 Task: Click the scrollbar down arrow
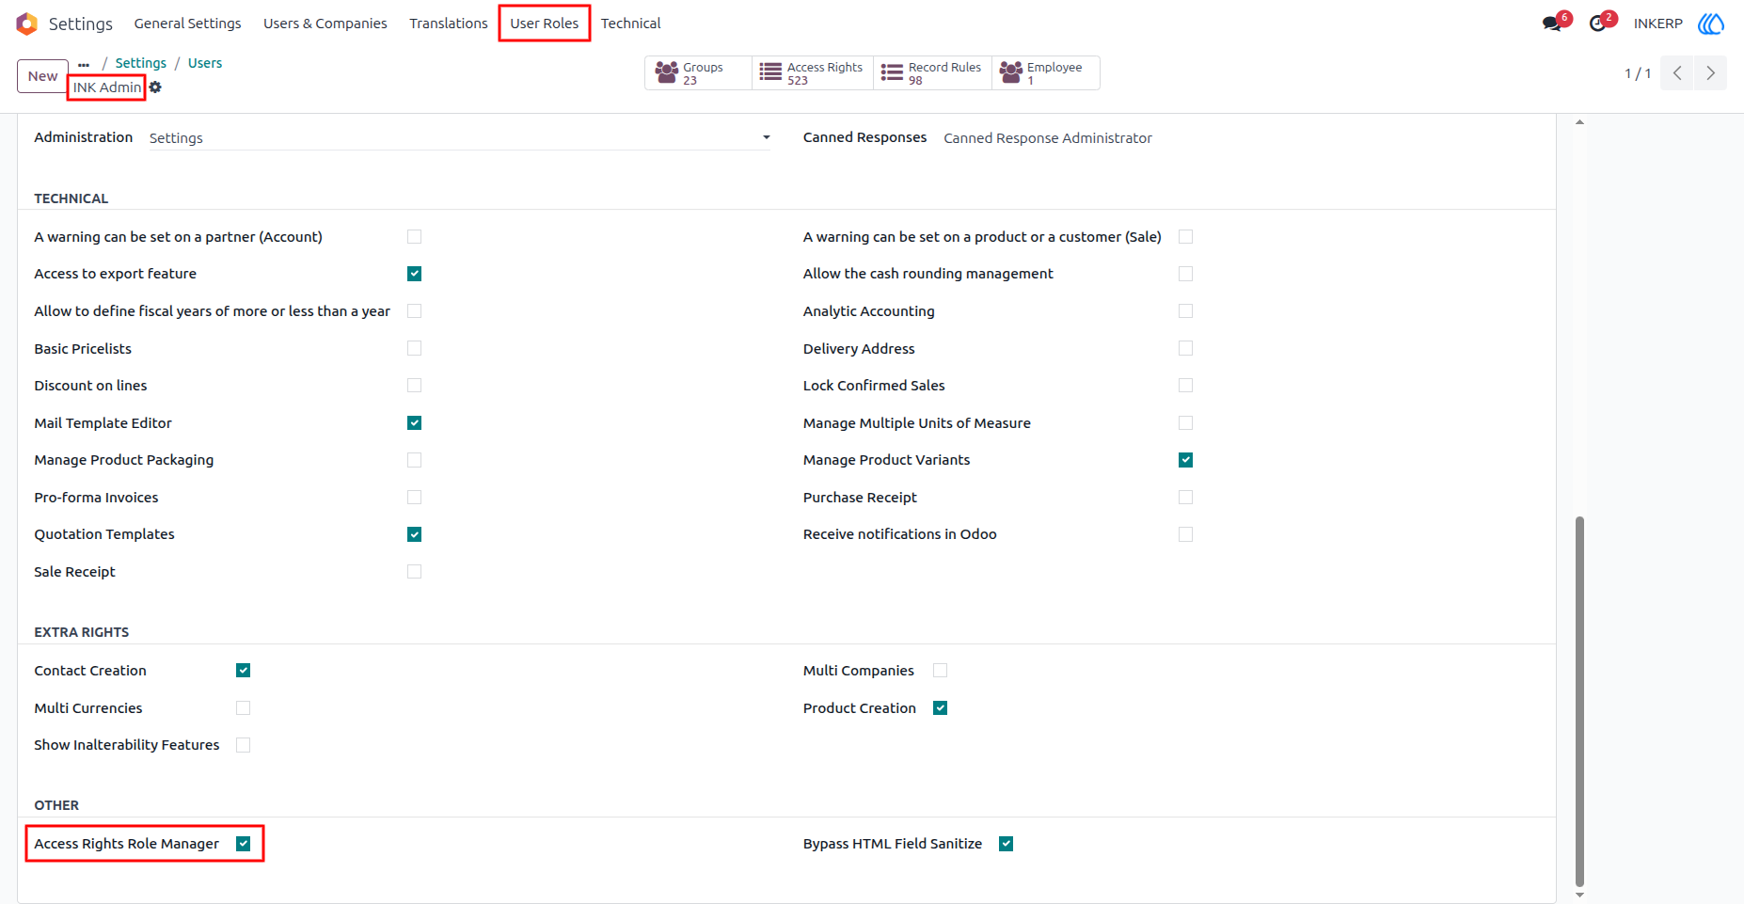point(1579,895)
